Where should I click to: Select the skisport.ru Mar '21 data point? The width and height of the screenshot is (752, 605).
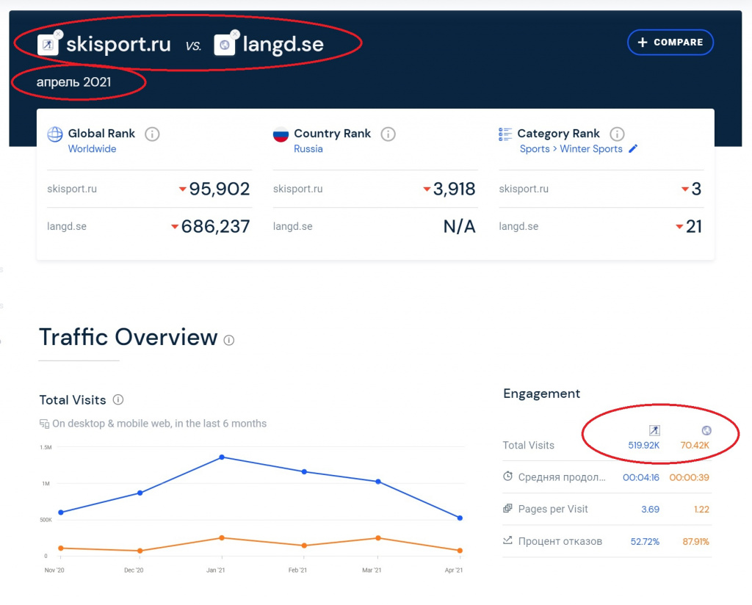coord(378,482)
